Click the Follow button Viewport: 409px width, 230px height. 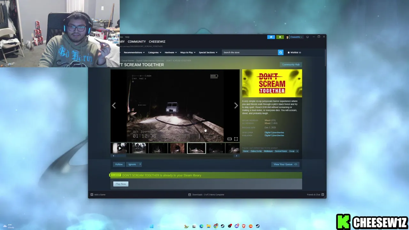coord(119,164)
